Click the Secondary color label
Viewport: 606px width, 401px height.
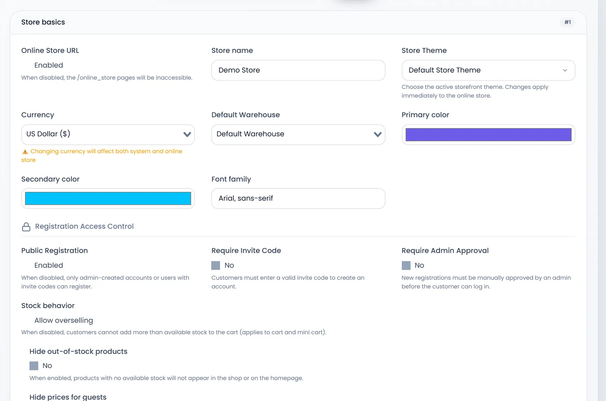tap(50, 179)
